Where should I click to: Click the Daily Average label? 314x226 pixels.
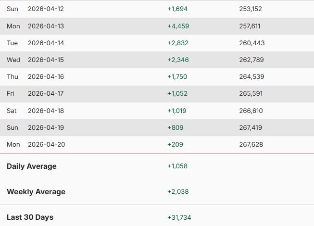click(32, 166)
